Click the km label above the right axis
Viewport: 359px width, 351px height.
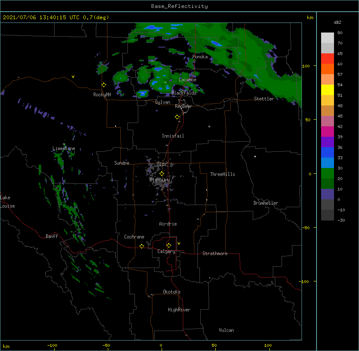[310, 18]
